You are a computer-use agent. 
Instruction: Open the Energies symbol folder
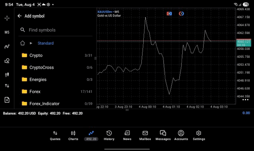point(56,79)
